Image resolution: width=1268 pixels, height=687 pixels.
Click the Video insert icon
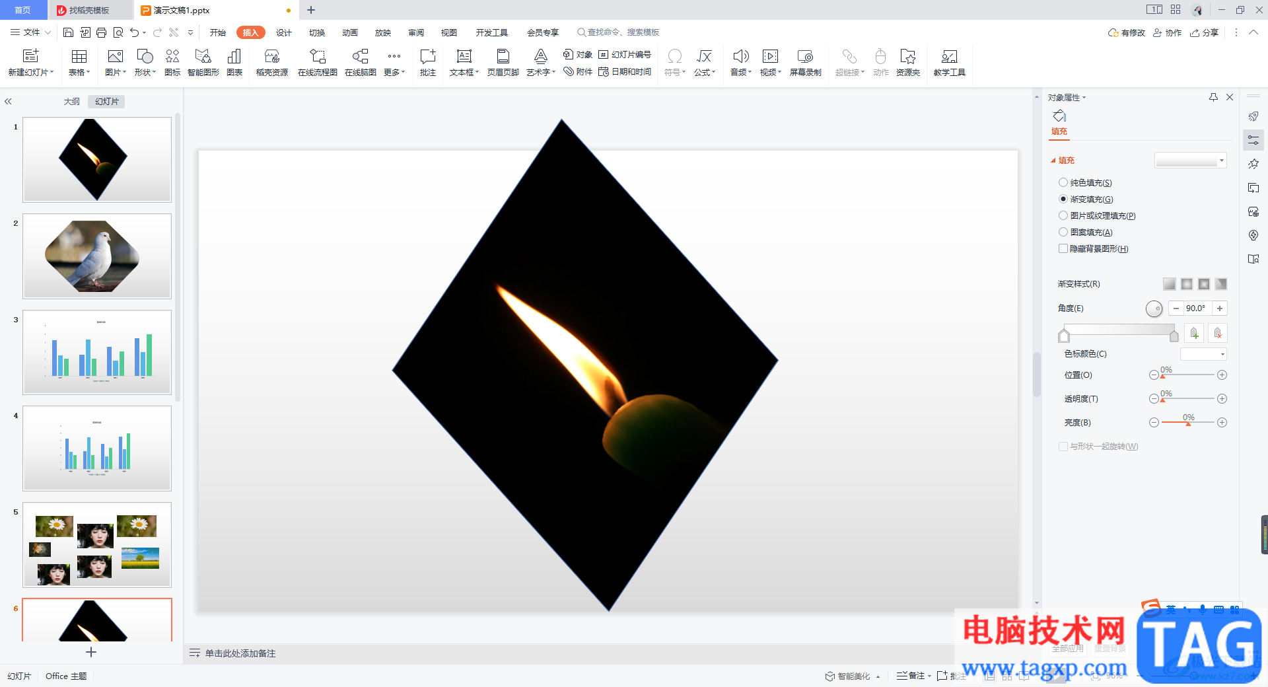click(x=770, y=56)
